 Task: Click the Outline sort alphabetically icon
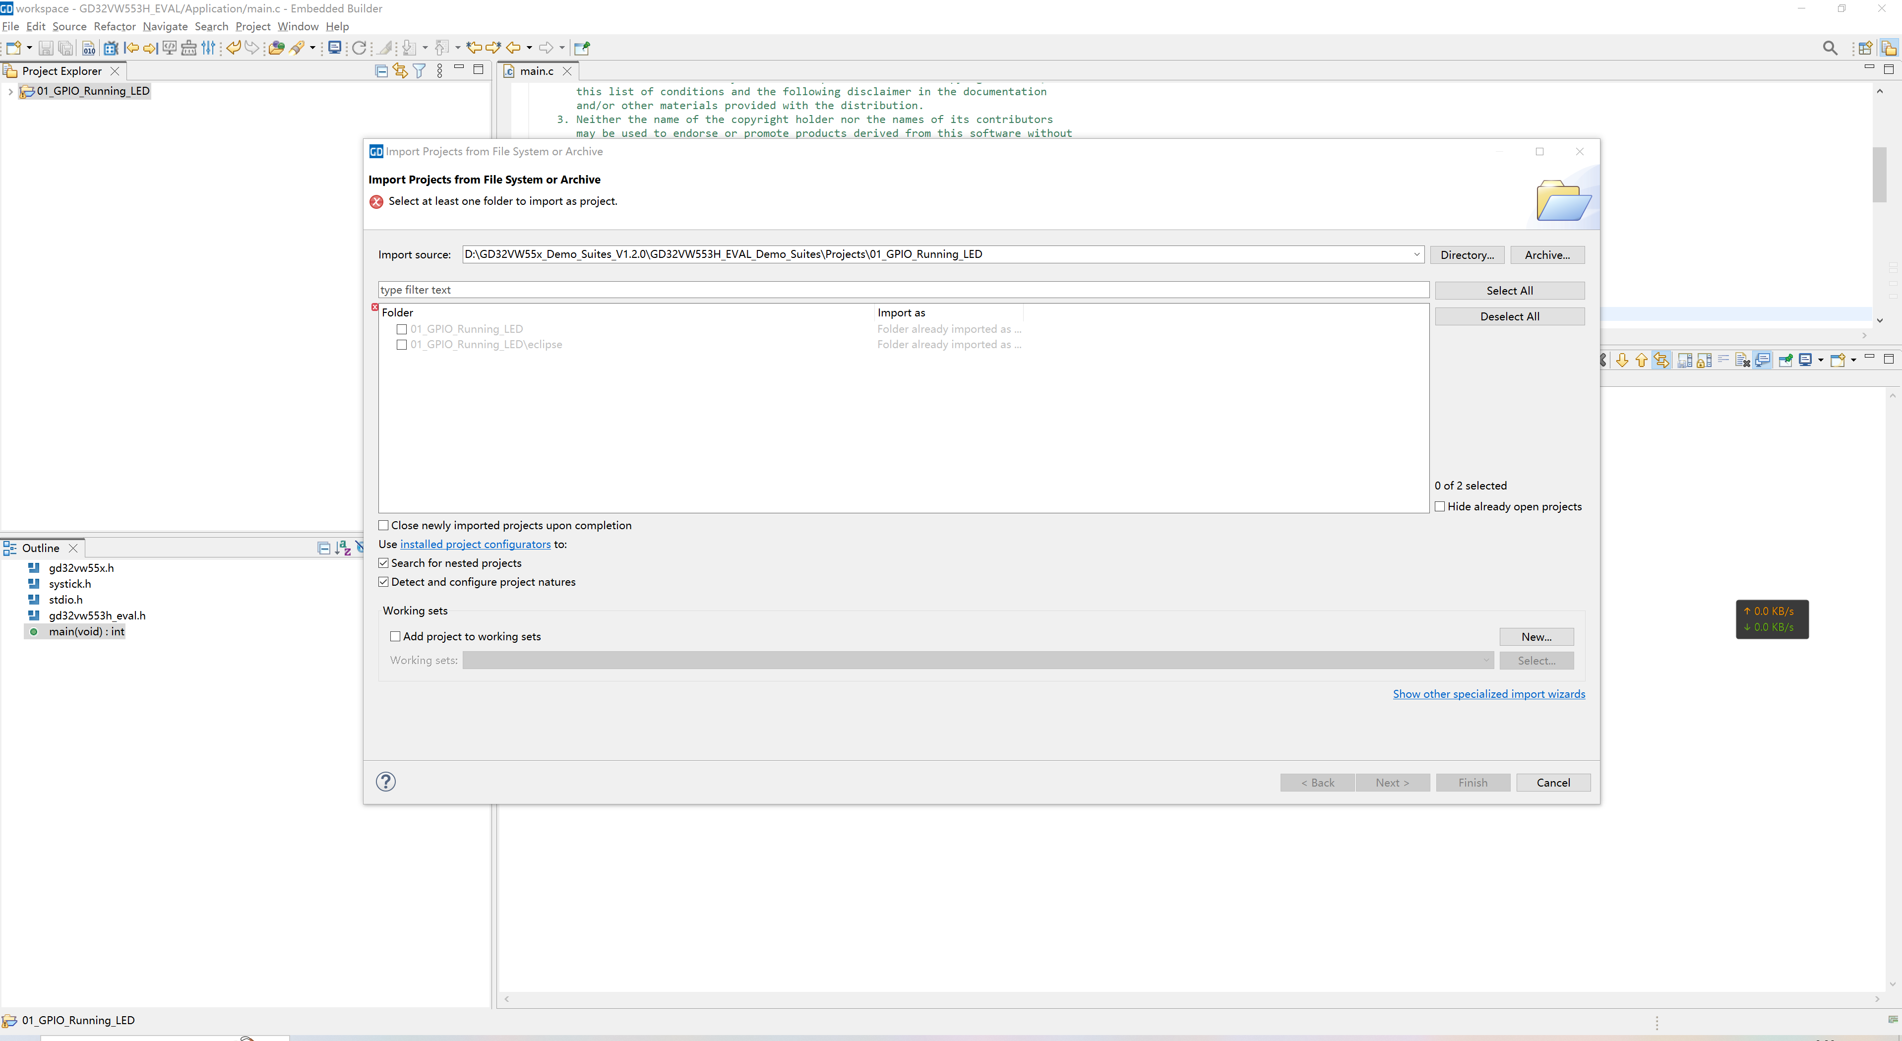[343, 548]
